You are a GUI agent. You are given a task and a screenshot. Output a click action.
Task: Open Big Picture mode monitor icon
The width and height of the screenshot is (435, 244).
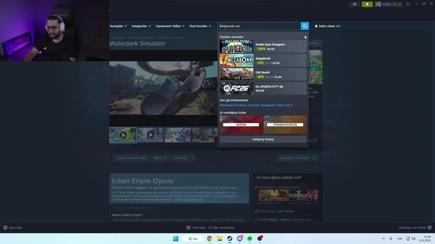point(408,4)
